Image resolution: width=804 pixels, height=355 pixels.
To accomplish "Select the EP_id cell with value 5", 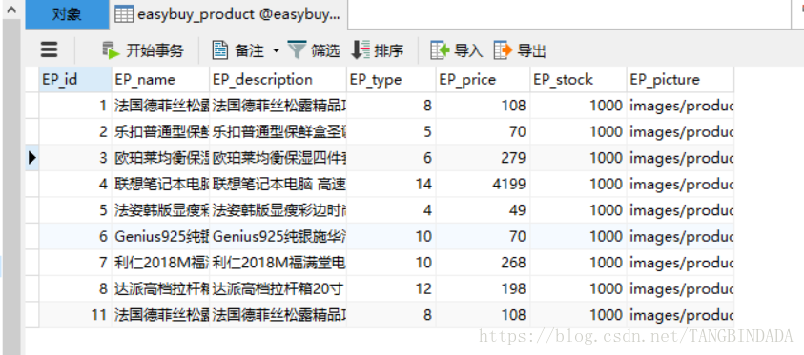I will [75, 209].
